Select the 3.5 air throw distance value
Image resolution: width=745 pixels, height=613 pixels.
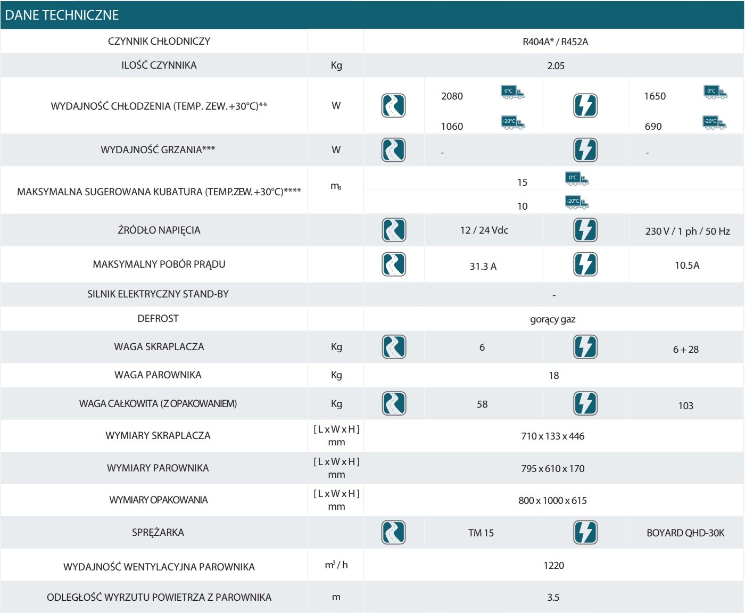pyautogui.click(x=553, y=598)
